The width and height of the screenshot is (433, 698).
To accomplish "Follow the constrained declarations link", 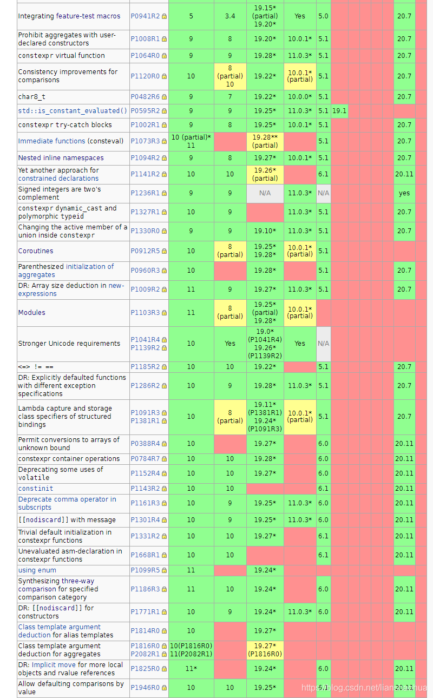I will click(x=58, y=179).
